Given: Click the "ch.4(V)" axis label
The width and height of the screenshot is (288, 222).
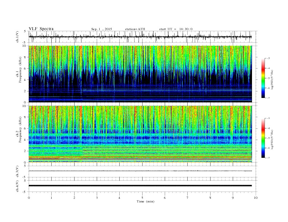Looking at the screenshot, I should click(17, 186).
